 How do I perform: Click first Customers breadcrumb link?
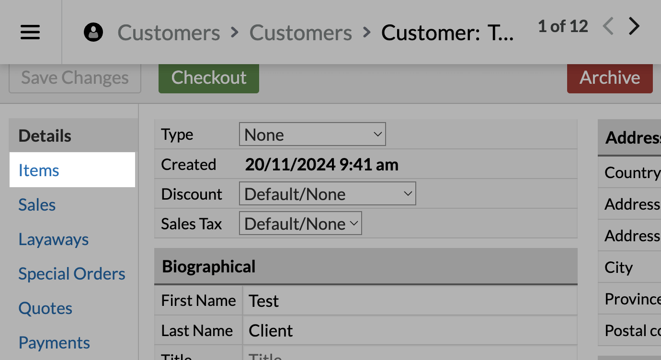point(169,33)
